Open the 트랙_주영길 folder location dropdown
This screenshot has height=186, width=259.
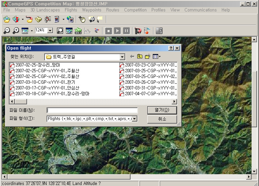point(122,57)
